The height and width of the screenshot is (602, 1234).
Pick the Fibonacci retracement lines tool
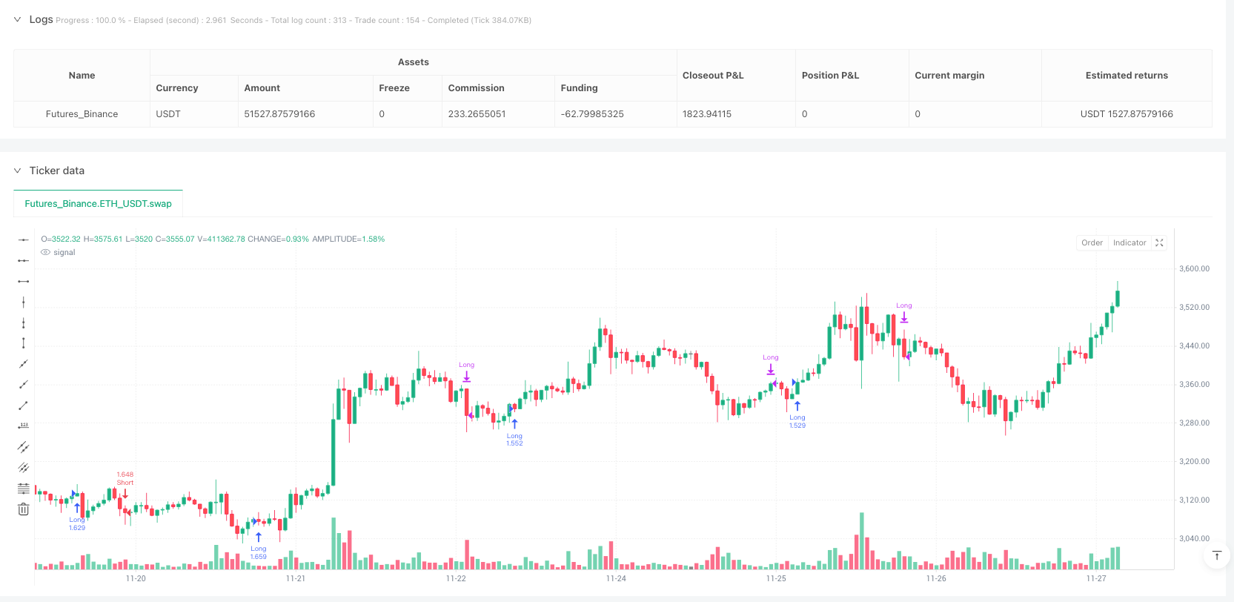coord(24,488)
